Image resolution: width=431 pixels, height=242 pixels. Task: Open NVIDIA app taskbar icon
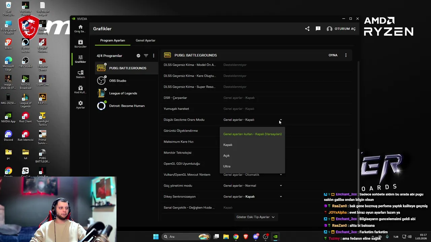tap(275, 237)
